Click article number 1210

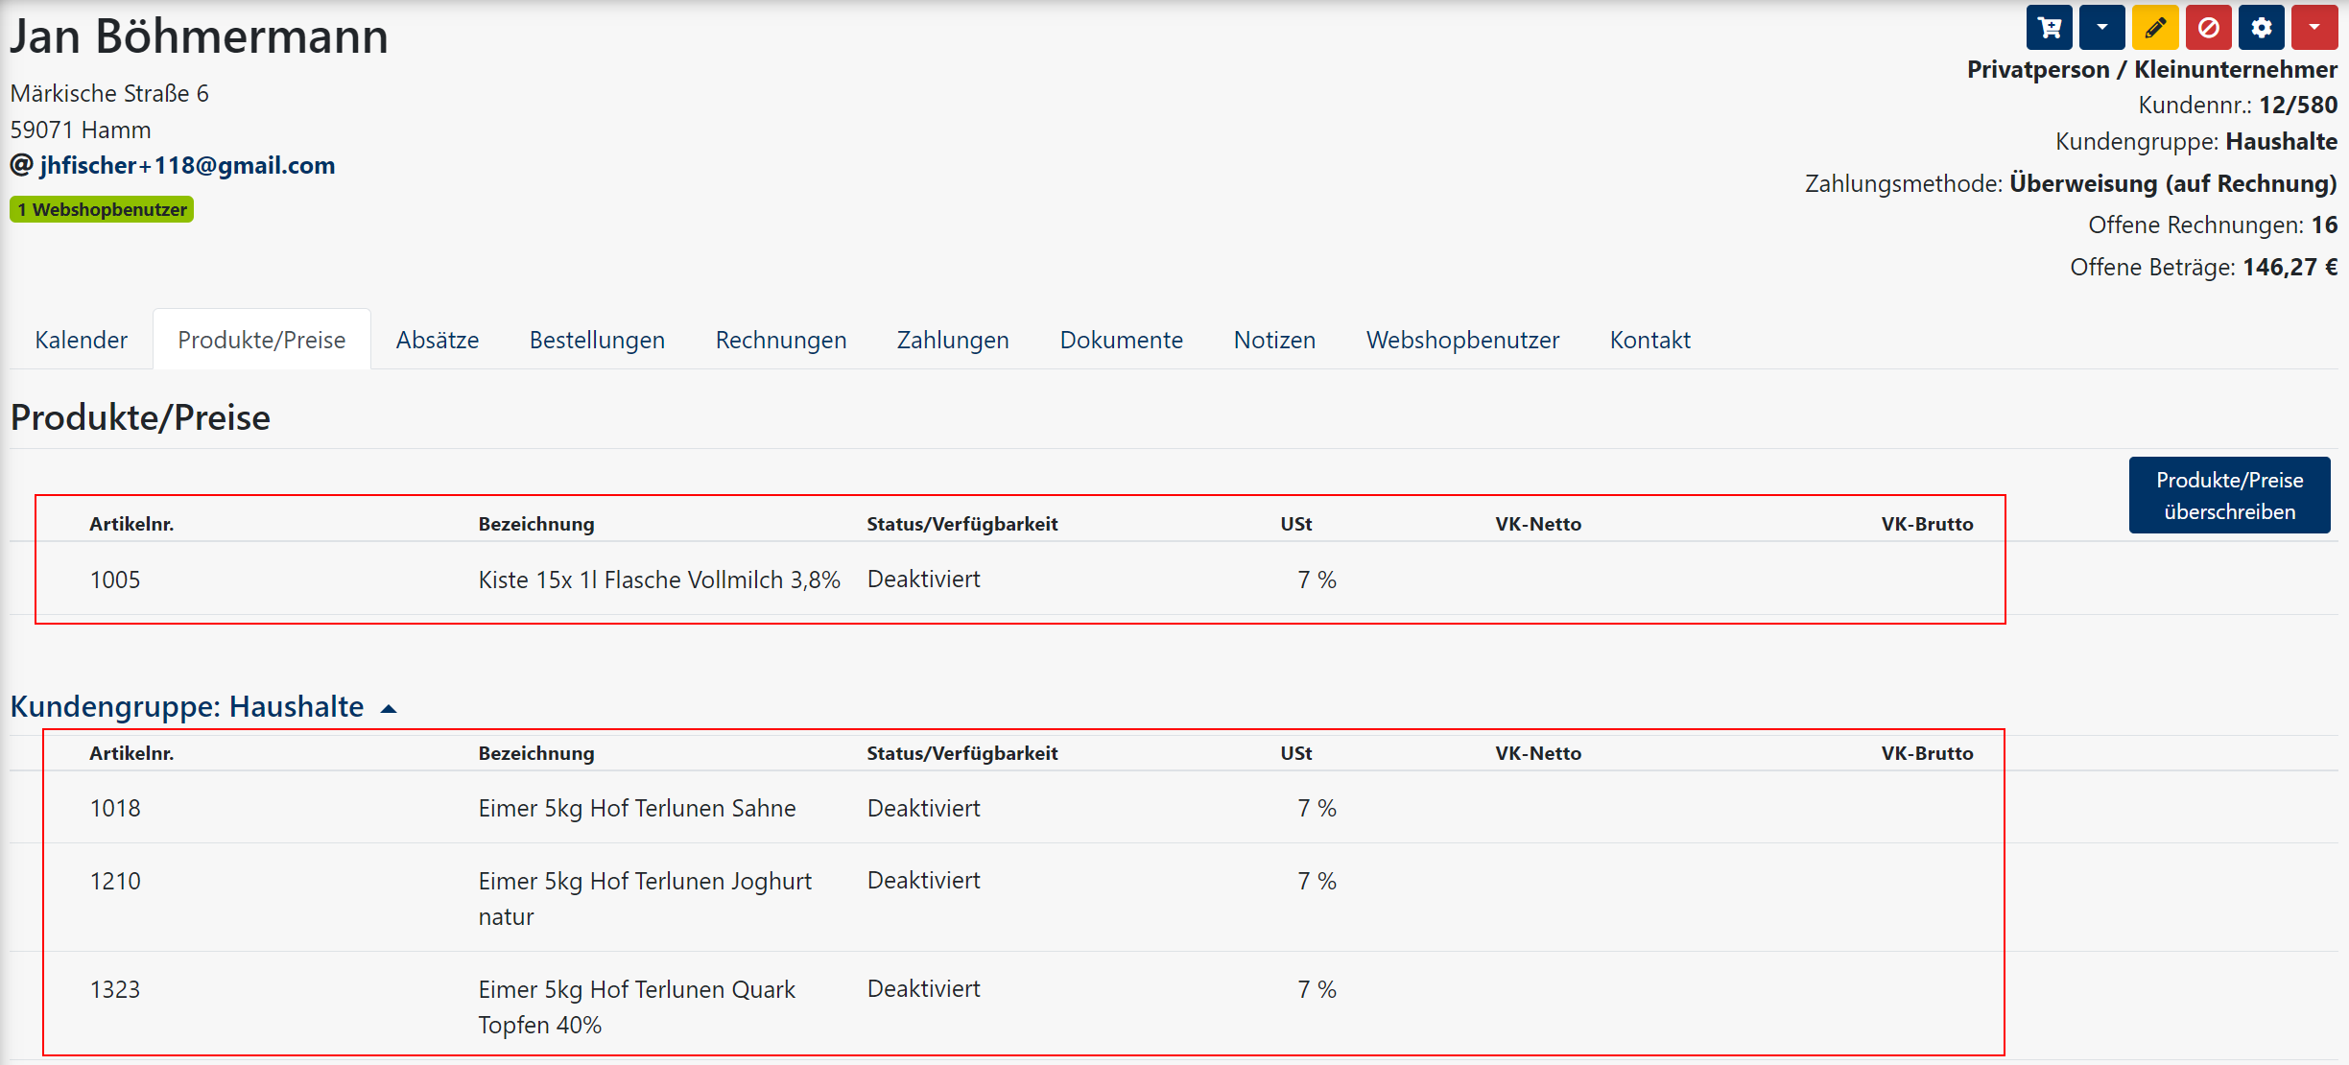point(115,881)
